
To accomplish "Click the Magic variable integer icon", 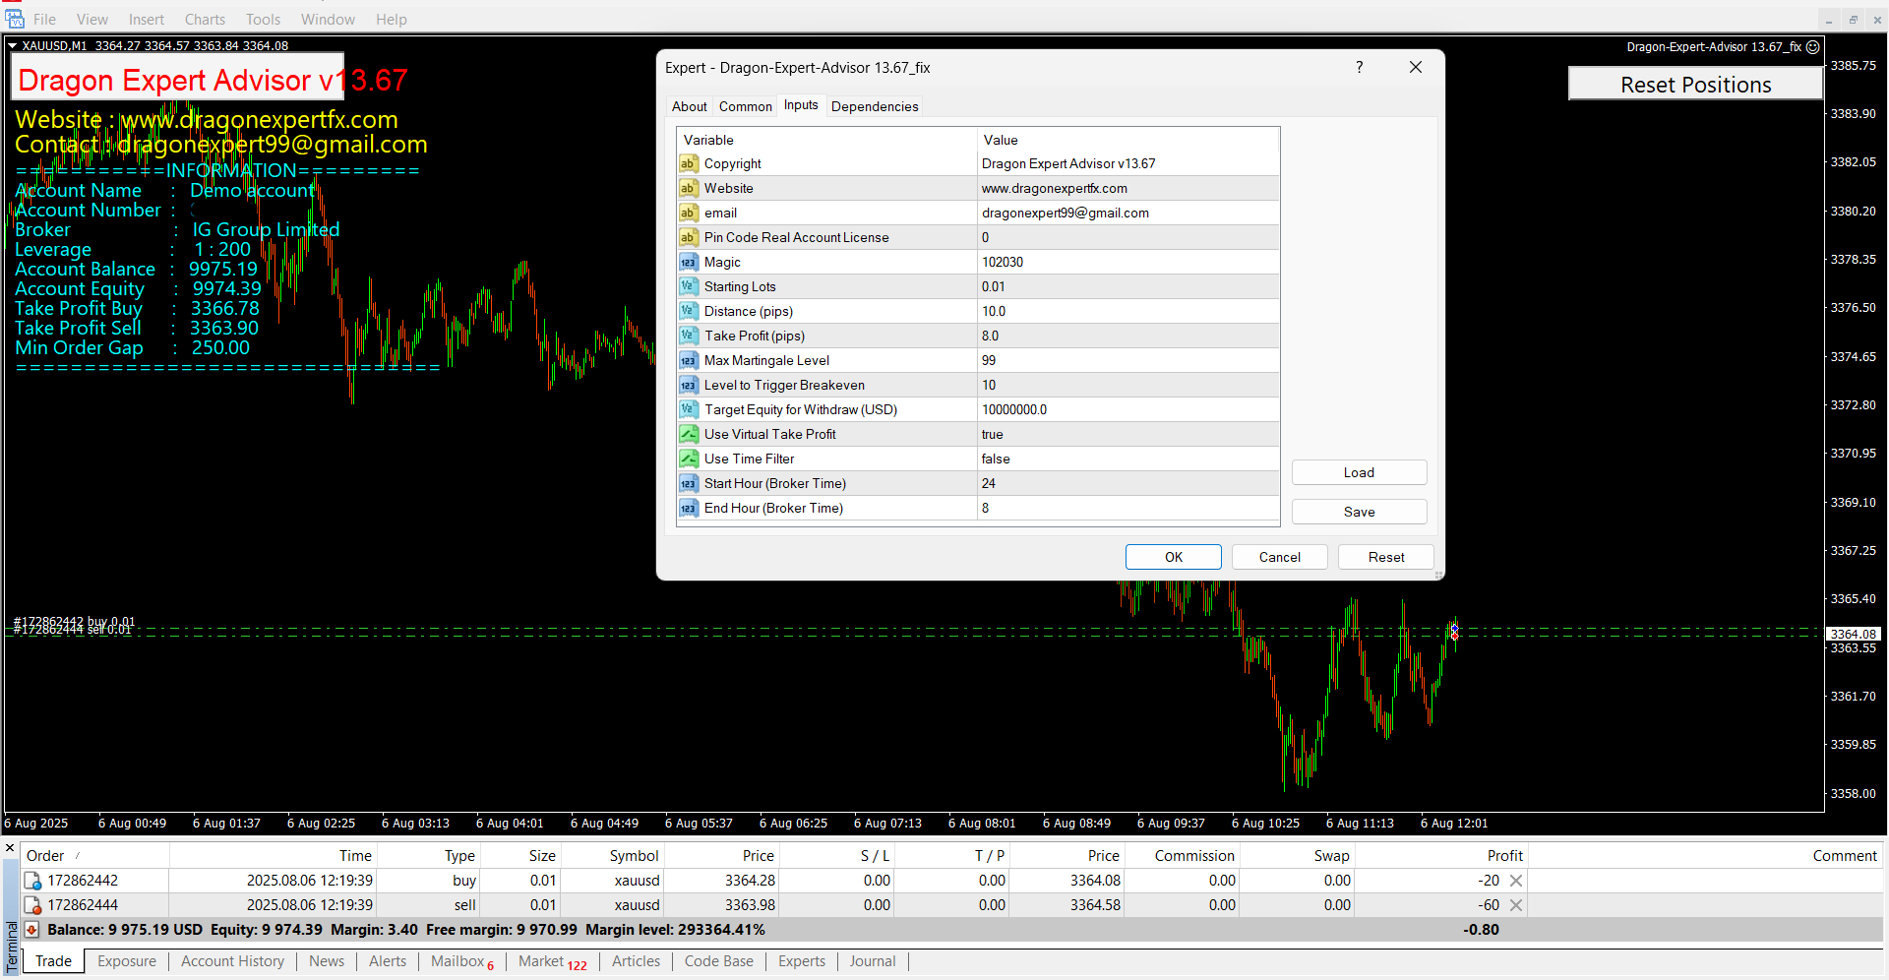I will (689, 263).
